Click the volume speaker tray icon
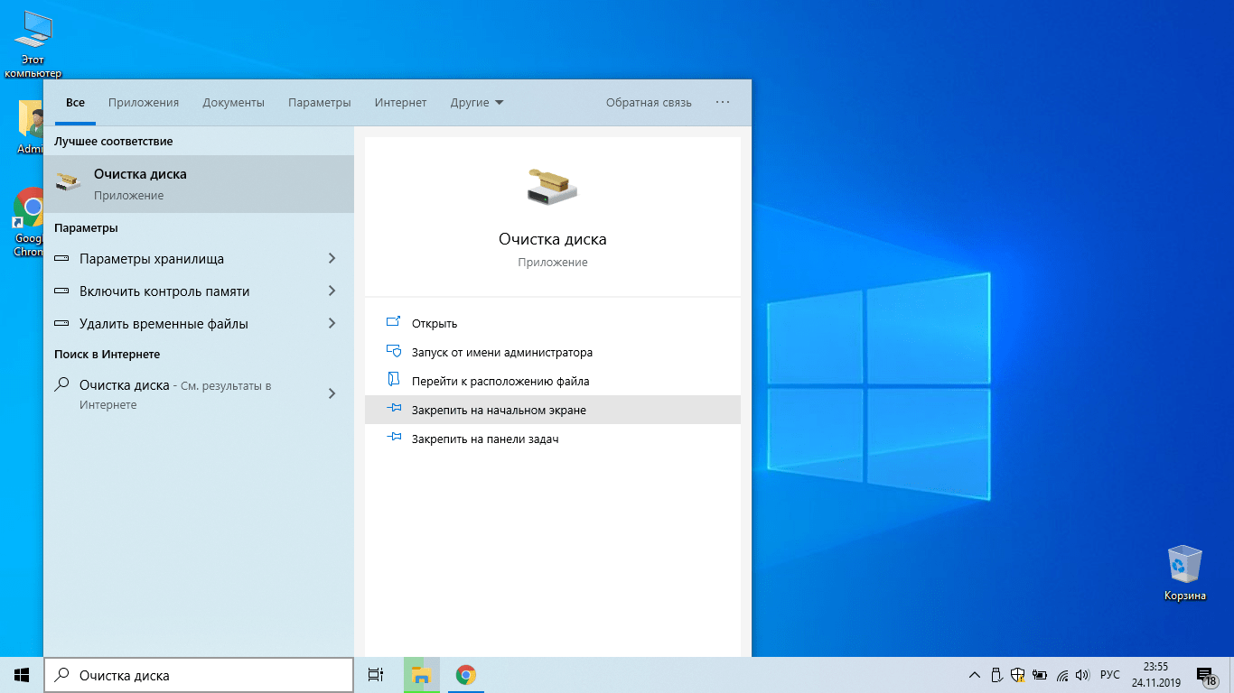 pyautogui.click(x=1082, y=675)
